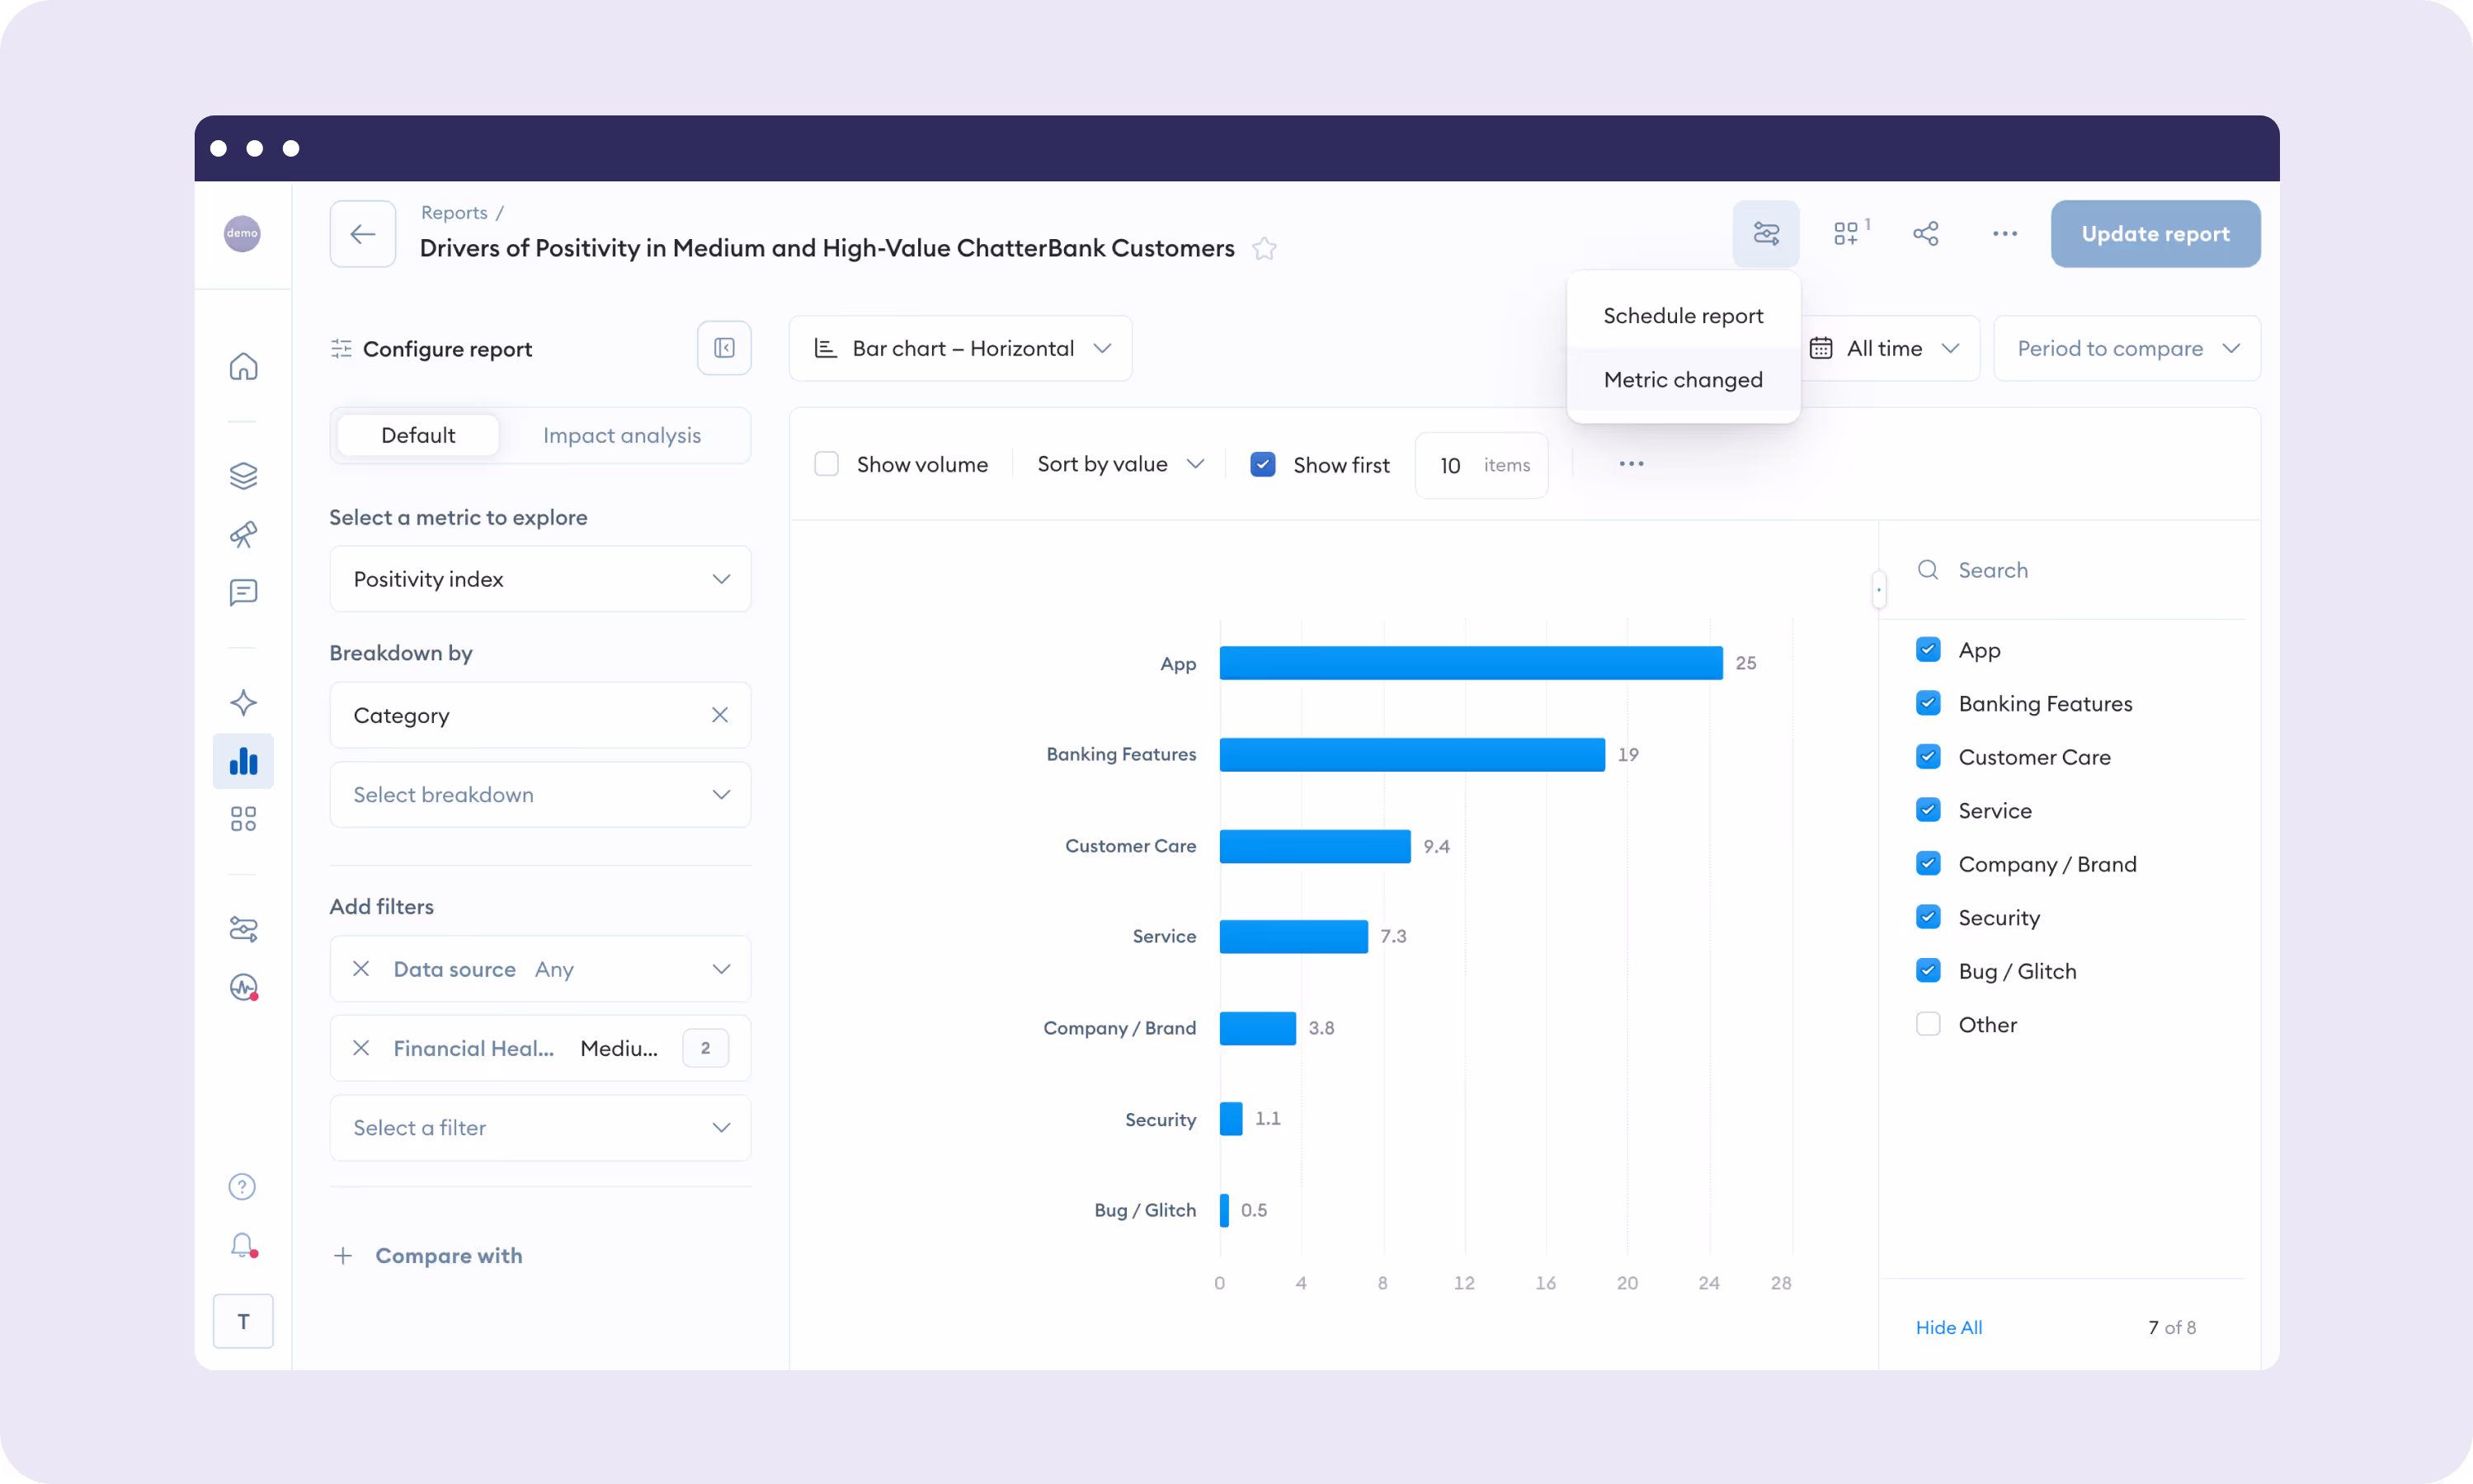Enable the Show volume checkbox
This screenshot has height=1484, width=2473.
click(x=827, y=464)
